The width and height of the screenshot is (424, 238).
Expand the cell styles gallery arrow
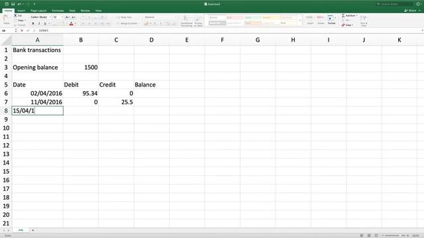tap(299, 20)
